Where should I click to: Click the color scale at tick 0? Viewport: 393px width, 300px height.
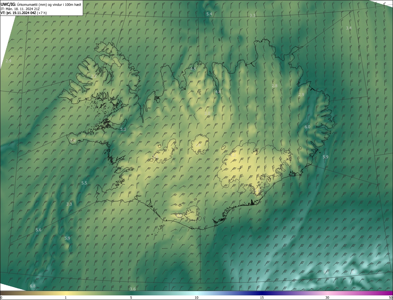tap(1, 298)
